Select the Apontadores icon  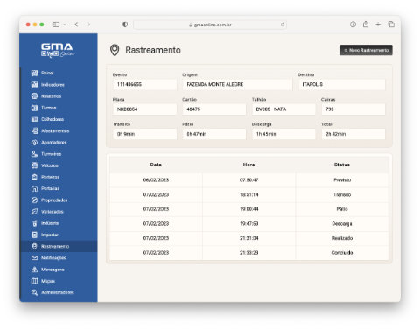[34, 143]
